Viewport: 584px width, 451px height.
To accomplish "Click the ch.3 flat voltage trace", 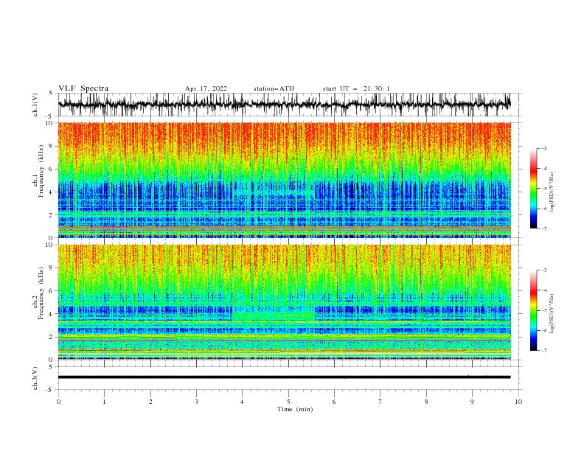I will (x=284, y=377).
